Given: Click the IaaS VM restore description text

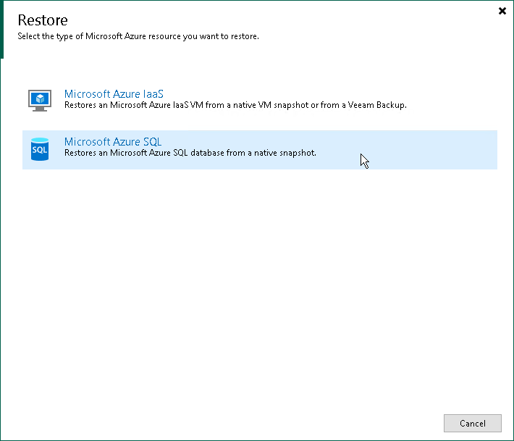Looking at the screenshot, I should coord(235,105).
